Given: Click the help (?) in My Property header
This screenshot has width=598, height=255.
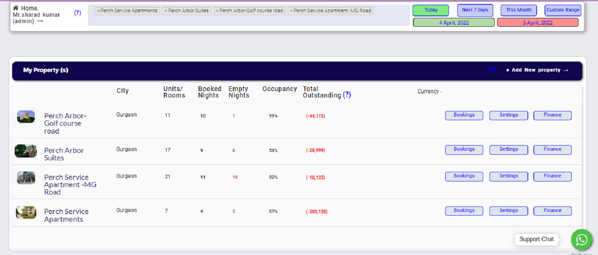Looking at the screenshot, I should pyautogui.click(x=492, y=69).
